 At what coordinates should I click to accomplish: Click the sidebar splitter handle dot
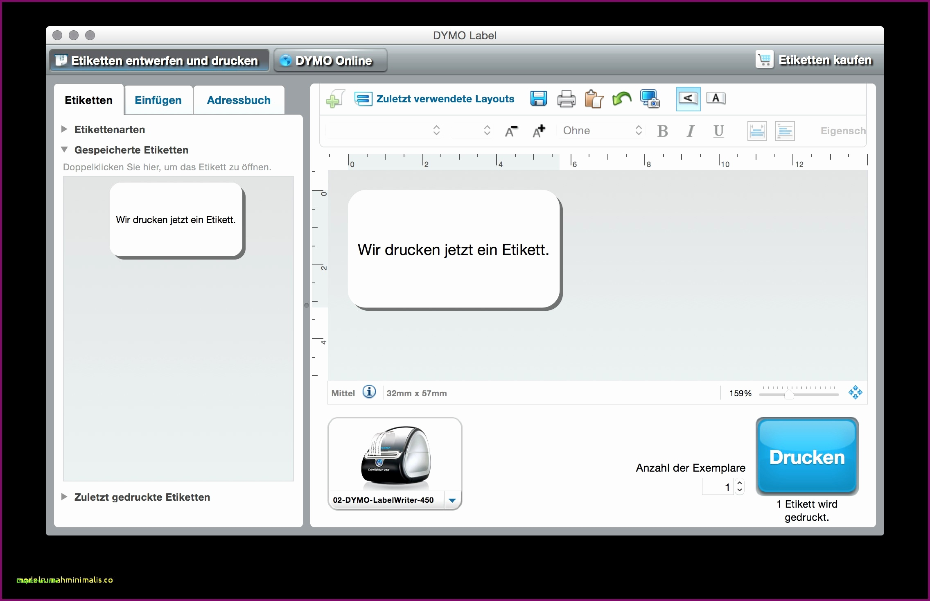(307, 305)
